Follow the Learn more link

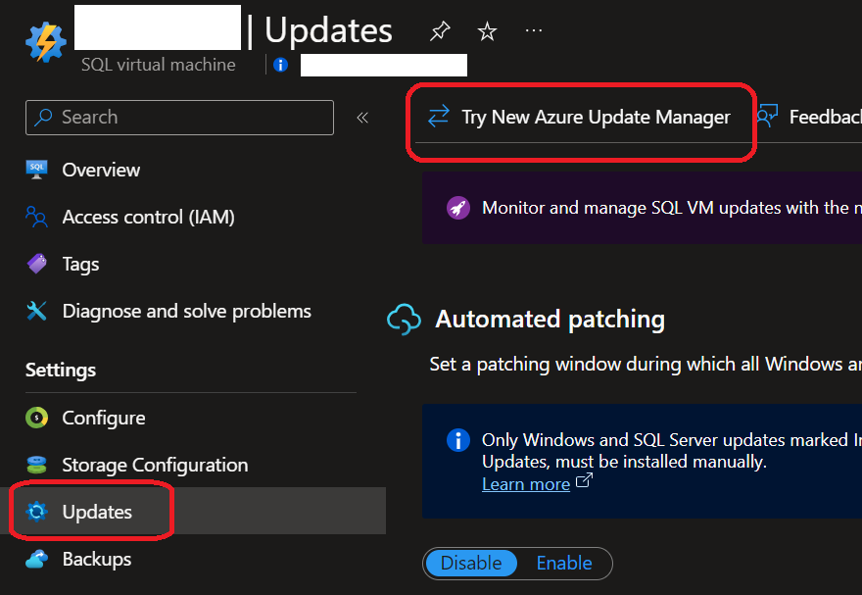point(526,484)
